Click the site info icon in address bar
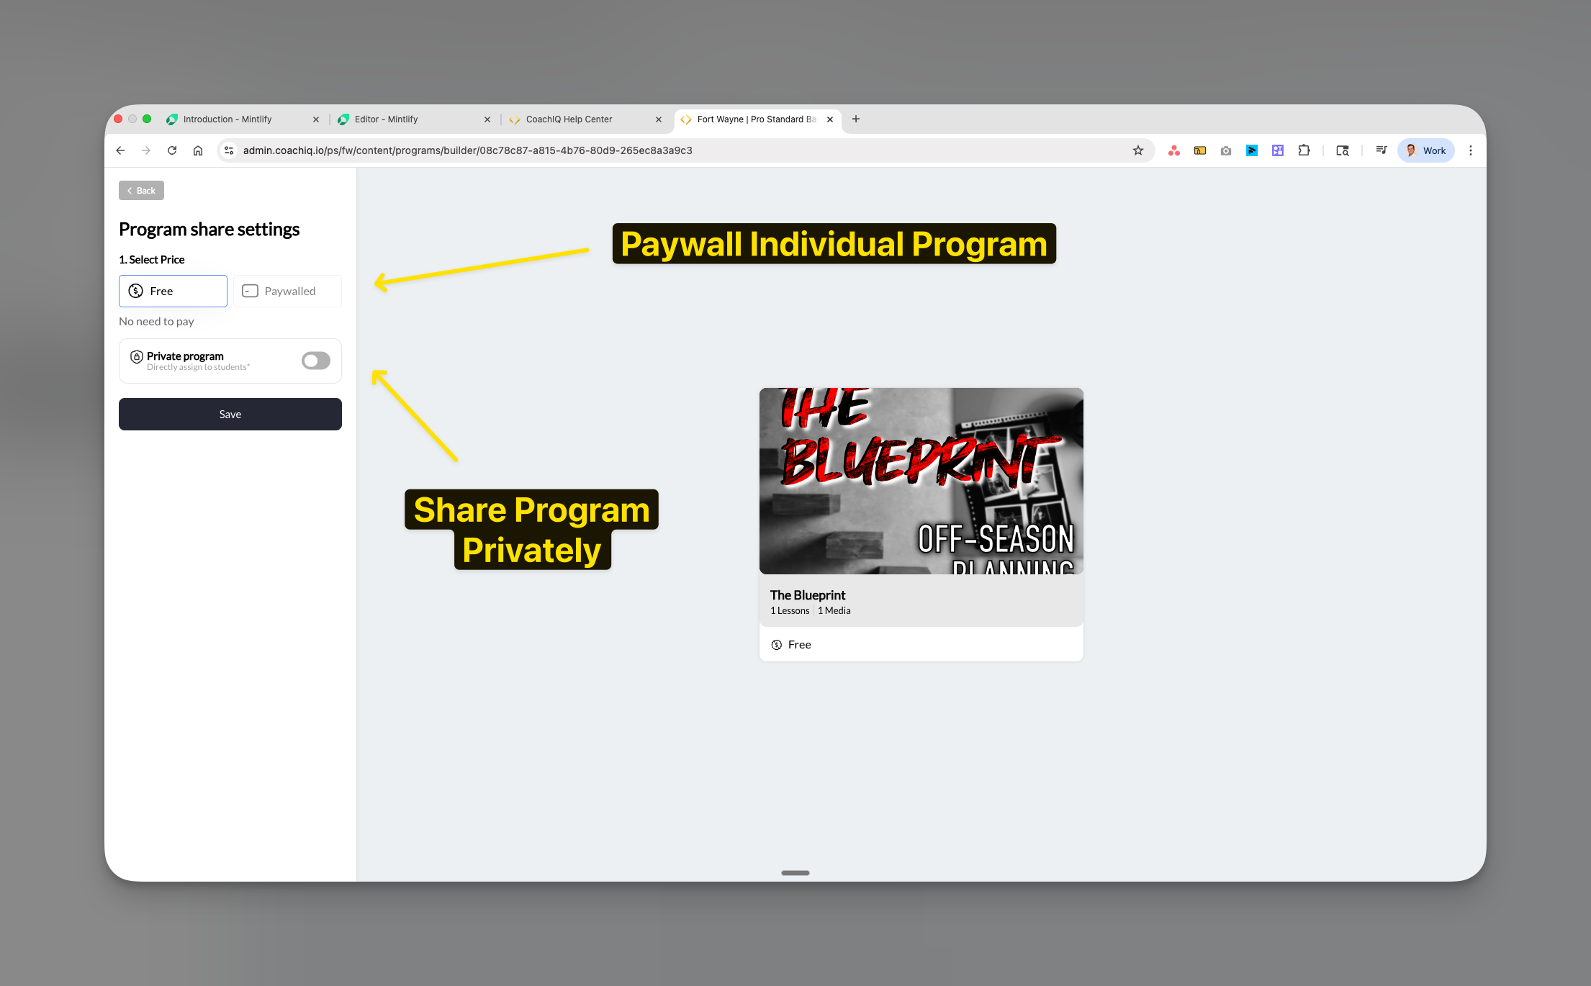 pyautogui.click(x=229, y=150)
